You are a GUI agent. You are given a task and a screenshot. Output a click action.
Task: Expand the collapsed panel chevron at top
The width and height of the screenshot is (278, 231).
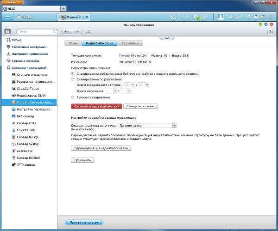click(x=167, y=38)
